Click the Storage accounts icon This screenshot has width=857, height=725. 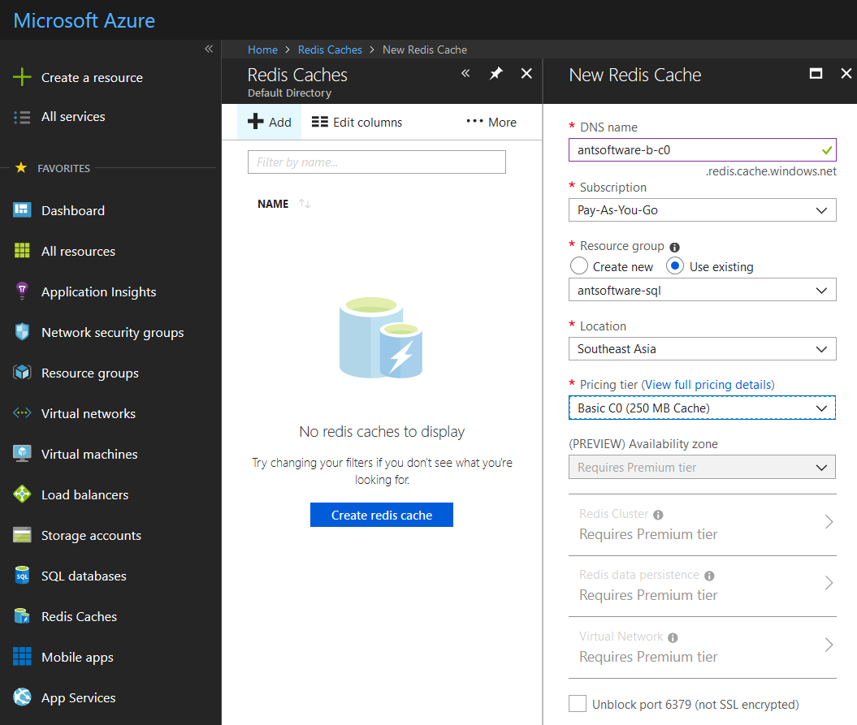click(22, 535)
